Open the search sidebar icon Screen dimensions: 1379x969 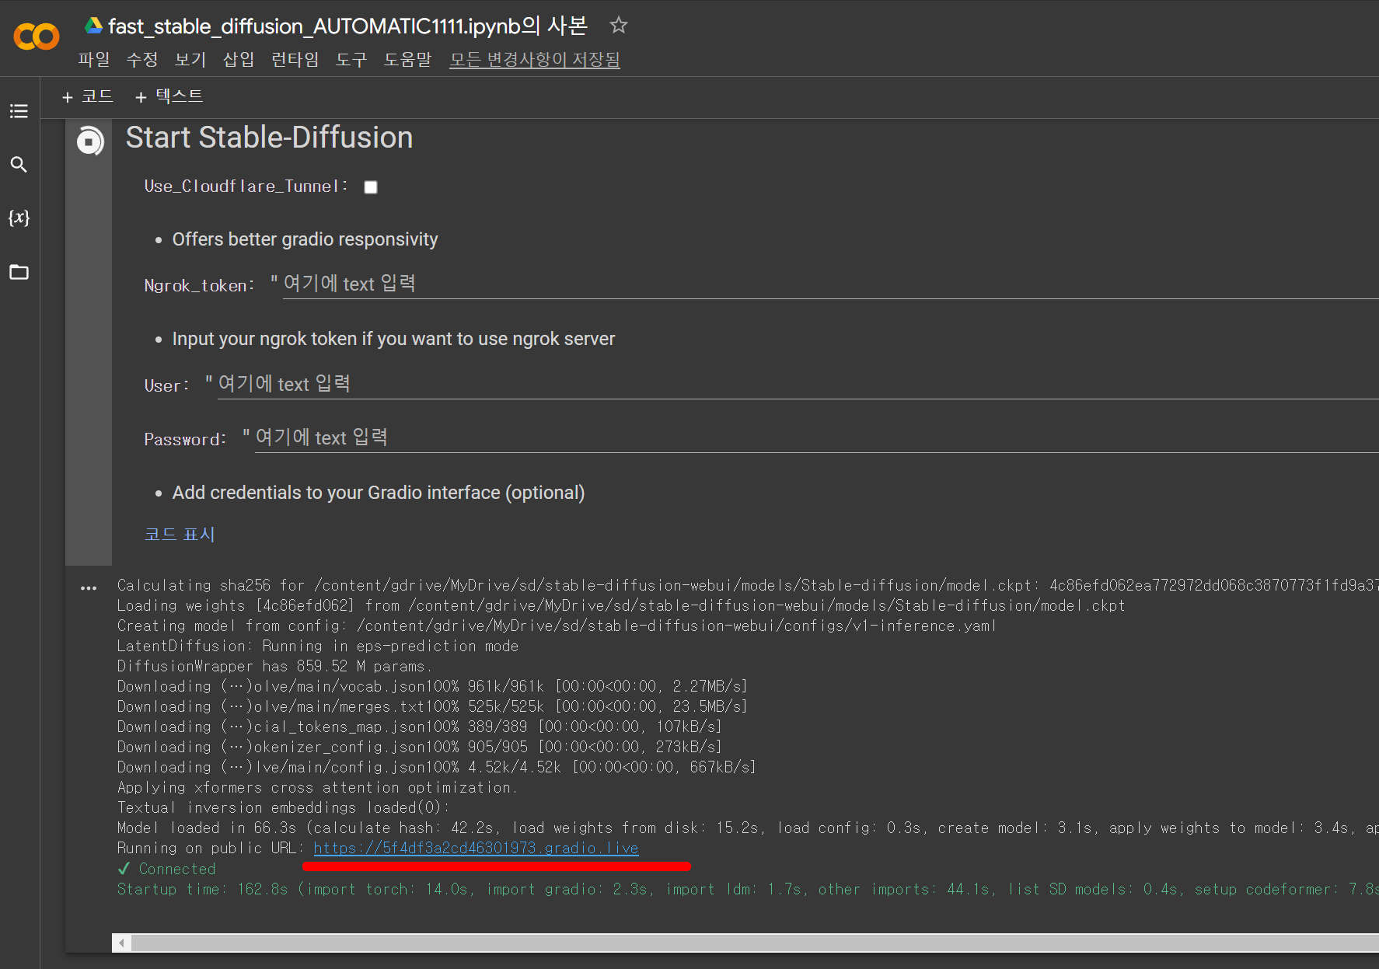19,164
